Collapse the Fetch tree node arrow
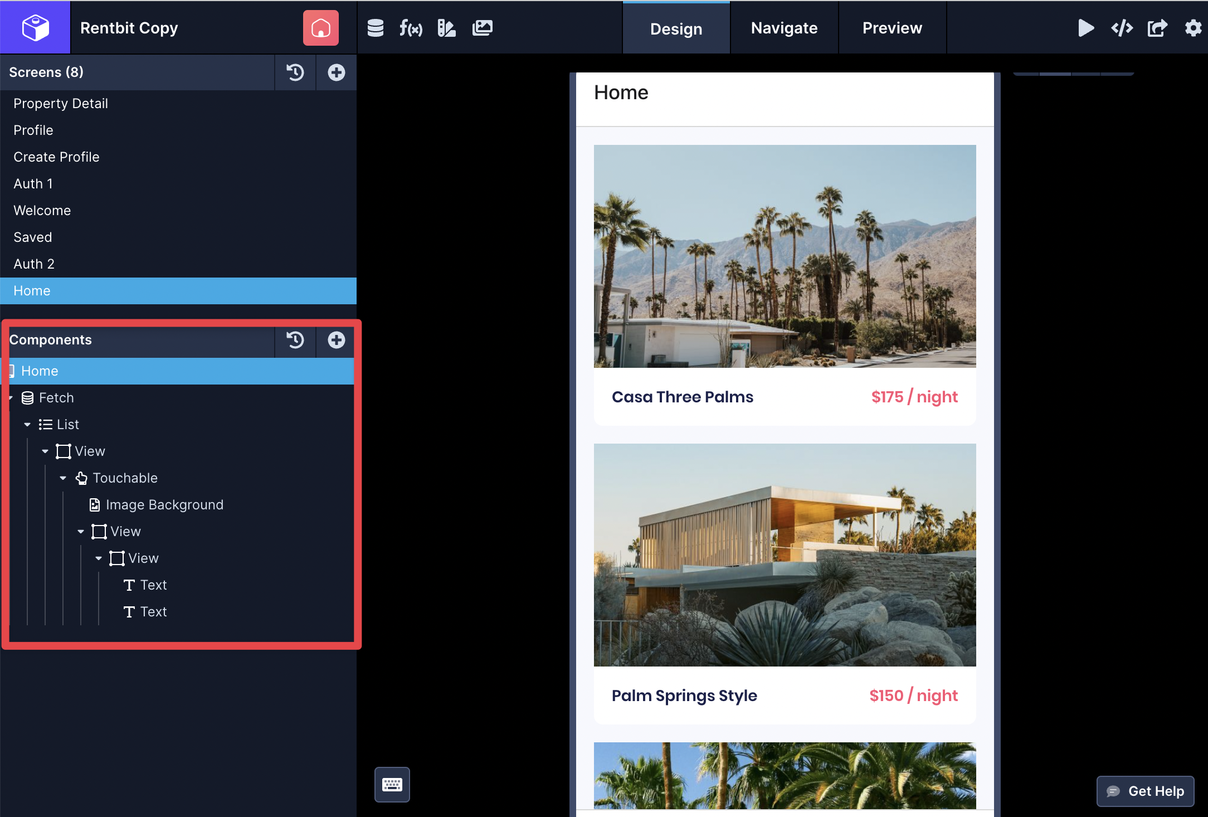The image size is (1208, 817). click(11, 398)
